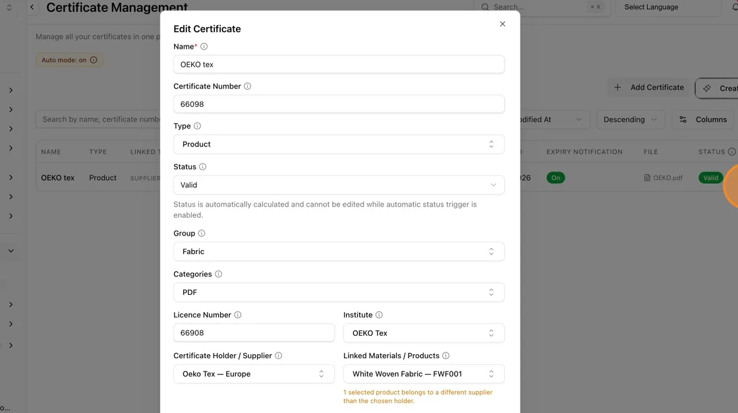The image size is (738, 413).
Task: Expand the first sidebar chevron item
Action: pos(11,90)
